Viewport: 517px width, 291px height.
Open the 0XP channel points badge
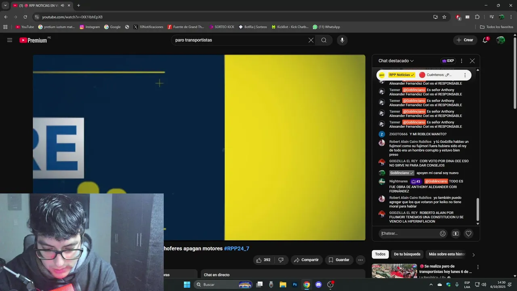pos(448,61)
